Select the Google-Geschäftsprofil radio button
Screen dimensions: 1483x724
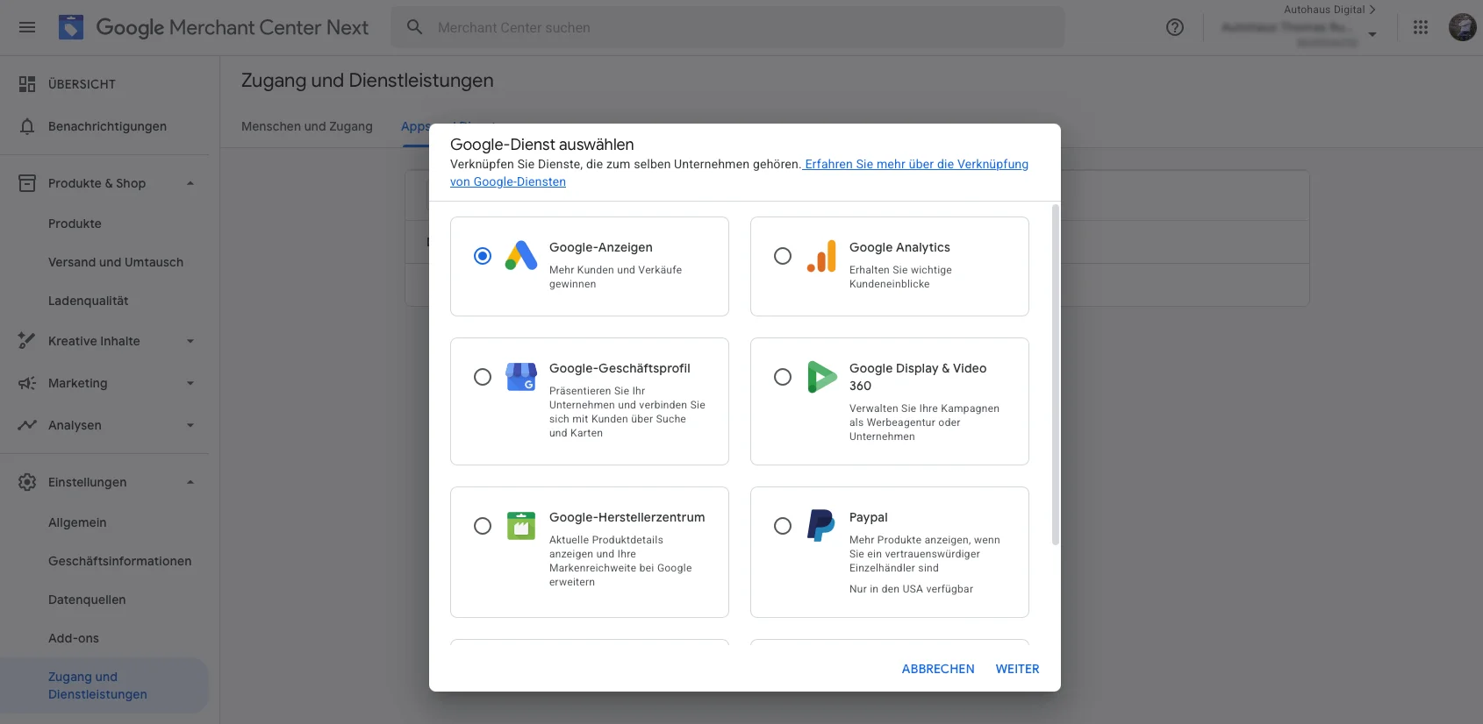[483, 377]
